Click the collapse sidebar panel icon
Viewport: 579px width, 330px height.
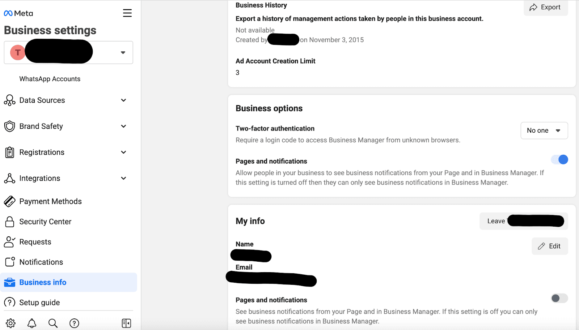coord(126,323)
